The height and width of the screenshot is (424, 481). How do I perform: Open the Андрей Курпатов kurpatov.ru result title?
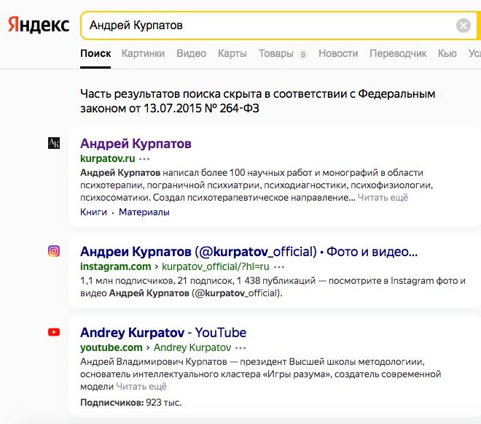click(x=136, y=144)
